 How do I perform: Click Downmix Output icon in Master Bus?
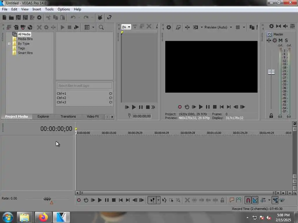pos(279,26)
